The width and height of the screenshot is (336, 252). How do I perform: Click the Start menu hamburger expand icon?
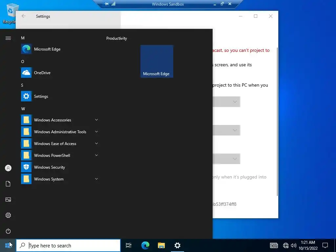pyautogui.click(x=8, y=38)
